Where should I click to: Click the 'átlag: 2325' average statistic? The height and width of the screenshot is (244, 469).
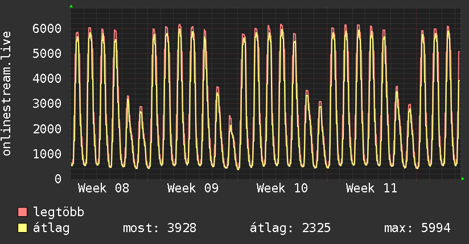pyautogui.click(x=290, y=228)
